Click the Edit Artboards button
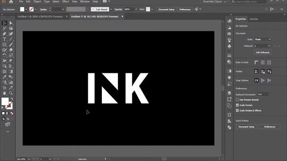The image size is (287, 161). (x=263, y=52)
